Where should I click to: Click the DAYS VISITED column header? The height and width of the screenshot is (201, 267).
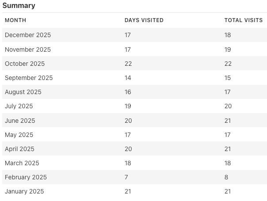tap(144, 20)
